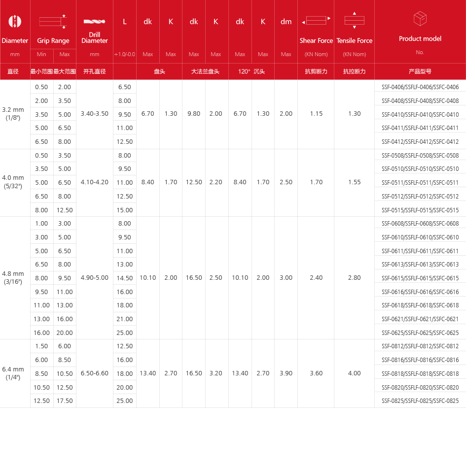This screenshot has width=466, height=466.
Task: Click drill diameter value 6.50-6.60
Action: coord(95,373)
